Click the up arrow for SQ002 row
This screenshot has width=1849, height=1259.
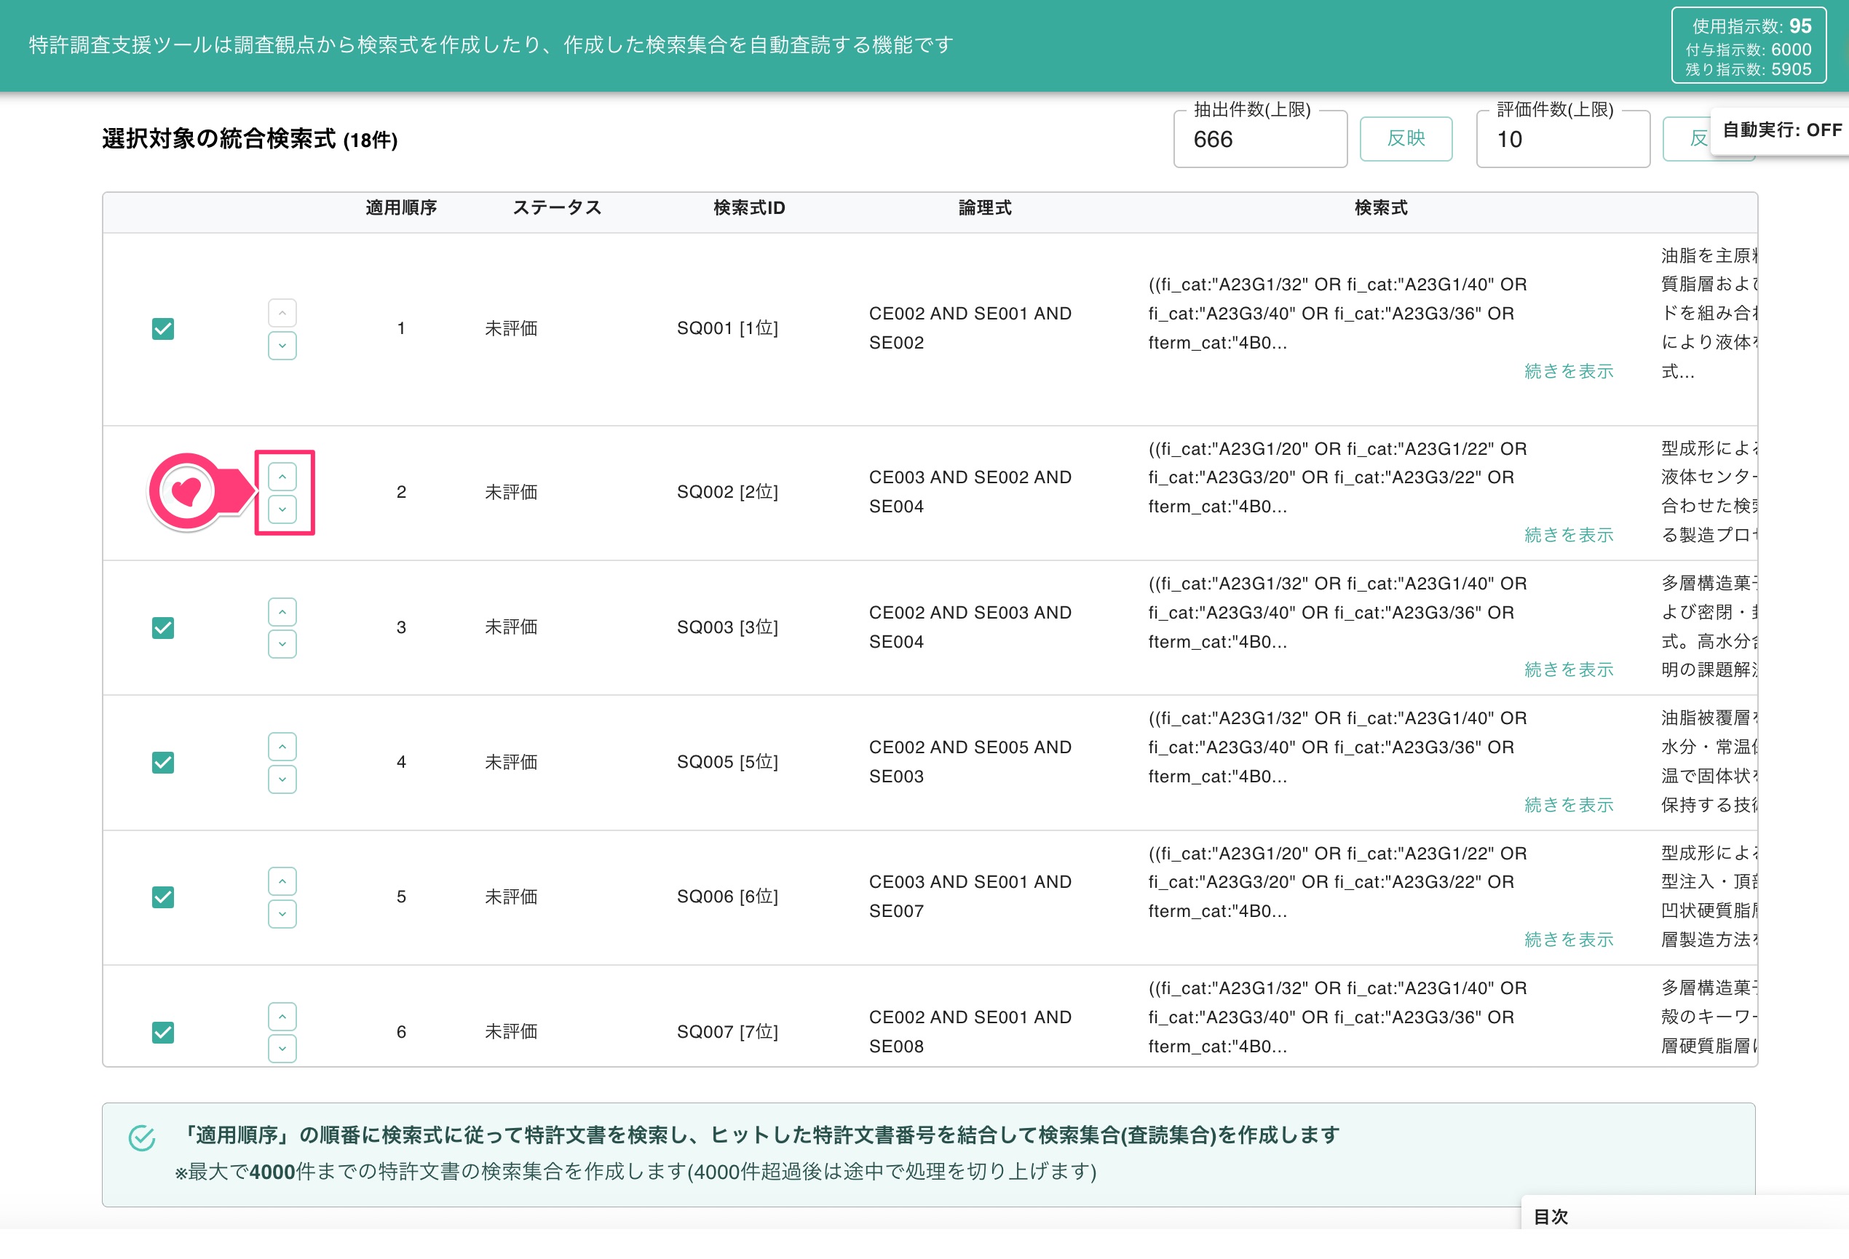(282, 477)
